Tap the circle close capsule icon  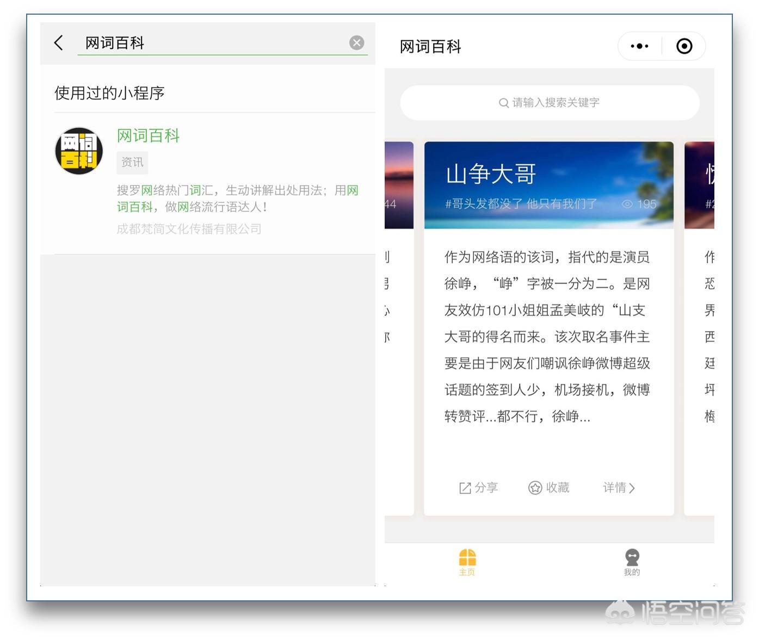click(684, 46)
